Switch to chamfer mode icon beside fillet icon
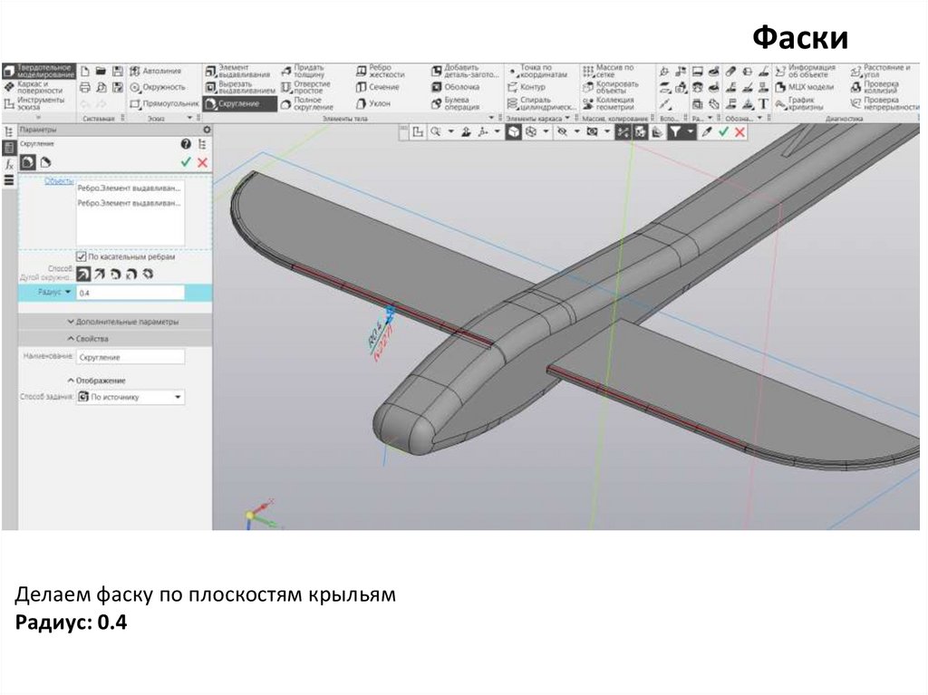 click(x=43, y=162)
